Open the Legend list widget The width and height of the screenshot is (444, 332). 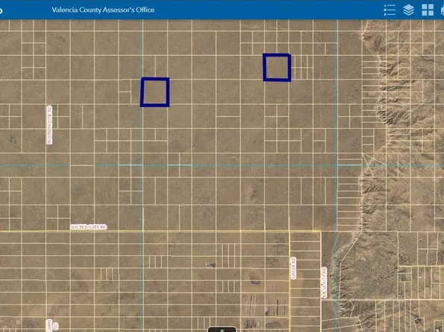(x=390, y=10)
